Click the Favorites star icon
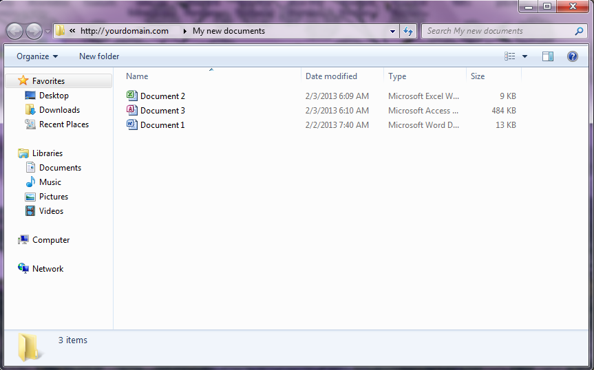 (x=23, y=80)
